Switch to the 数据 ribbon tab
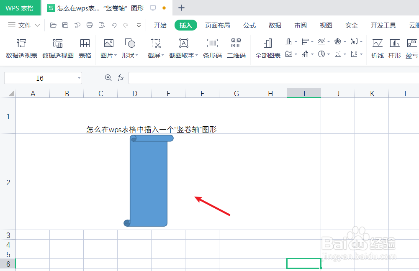The image size is (419, 271). click(x=275, y=25)
